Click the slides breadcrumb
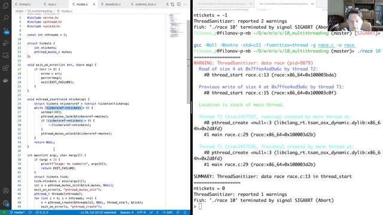This screenshot has width=383, height=215. (19, 11)
